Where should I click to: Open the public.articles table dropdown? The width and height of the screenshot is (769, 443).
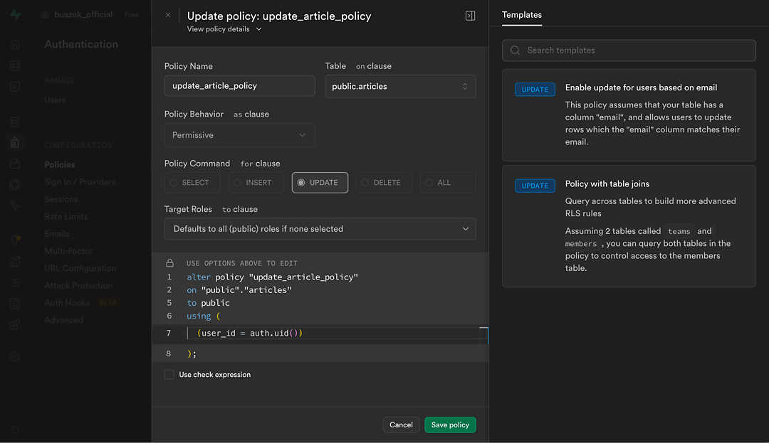[x=400, y=87]
